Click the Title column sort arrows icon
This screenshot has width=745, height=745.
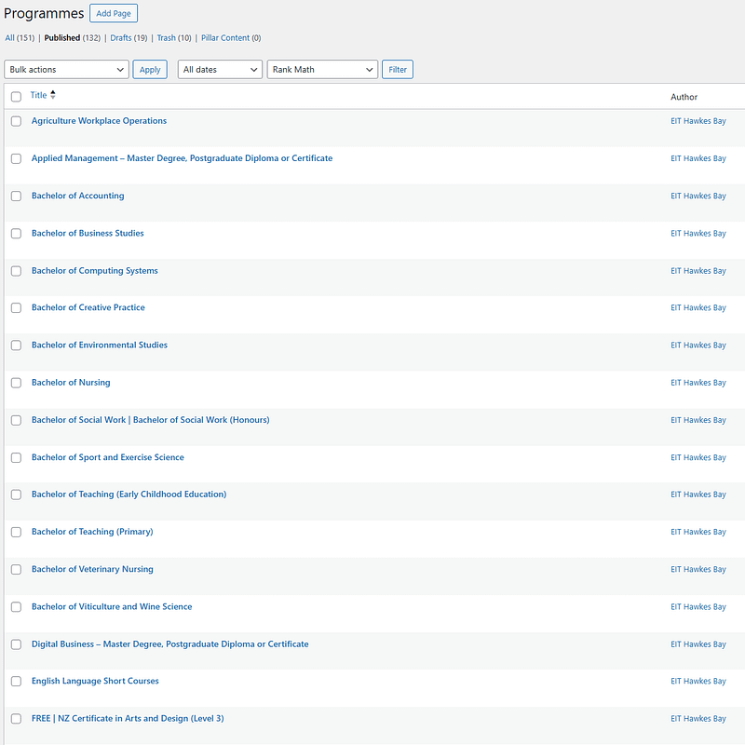coord(53,95)
